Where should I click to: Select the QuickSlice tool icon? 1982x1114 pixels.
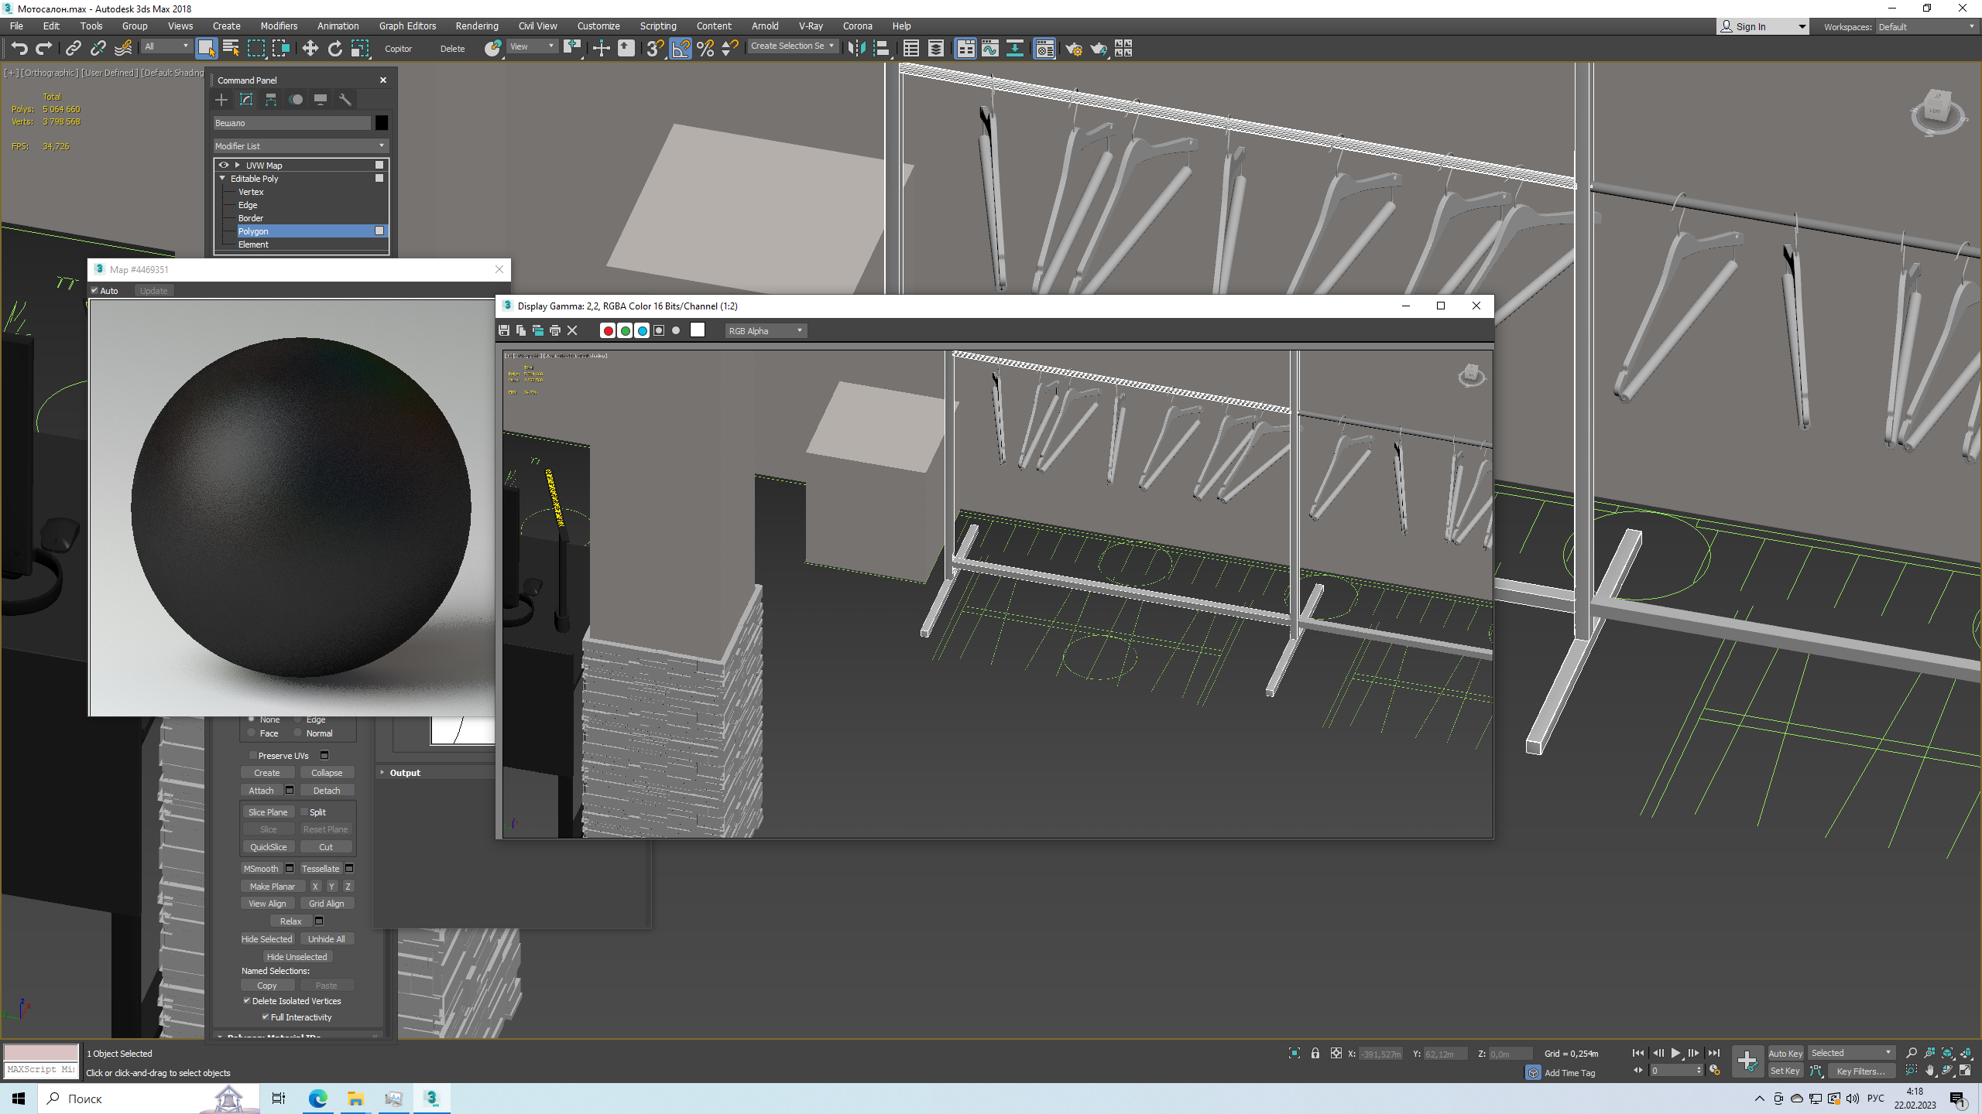(267, 847)
